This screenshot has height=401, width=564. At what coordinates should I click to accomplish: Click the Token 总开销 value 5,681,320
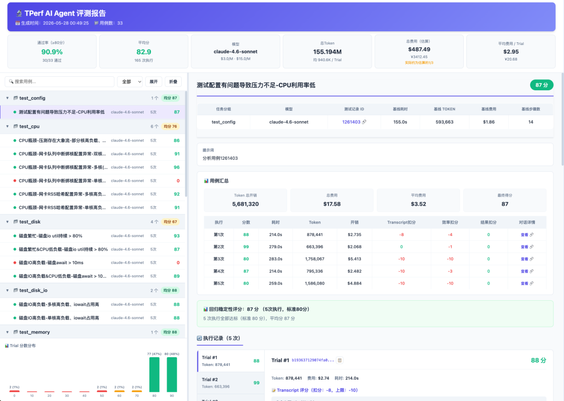pos(245,204)
